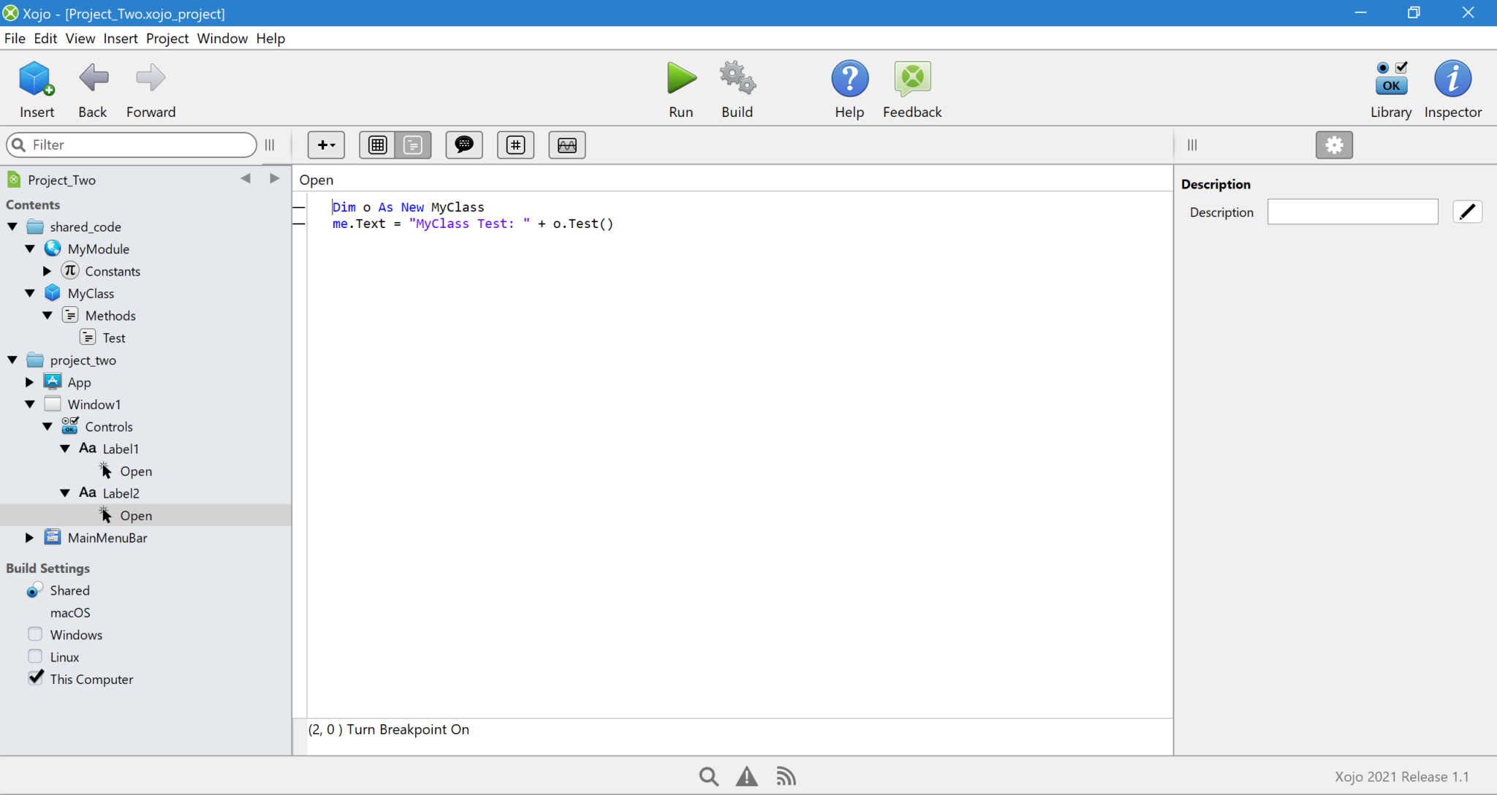This screenshot has width=1497, height=795.
Task: Open the Insert menu
Action: [121, 38]
